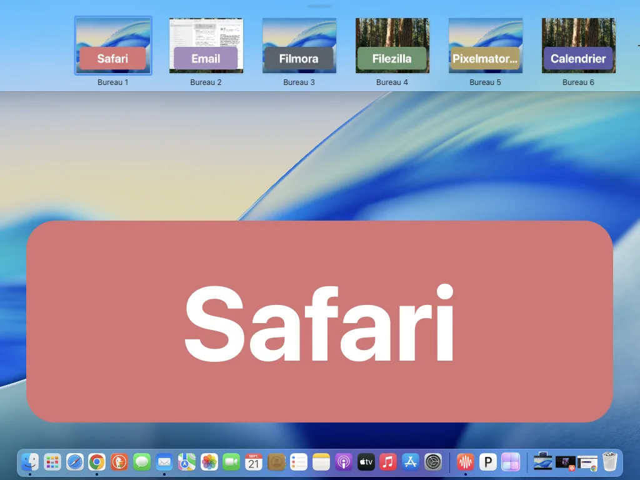This screenshot has width=640, height=480.
Task: Open the Messages app icon
Action: coord(142,462)
